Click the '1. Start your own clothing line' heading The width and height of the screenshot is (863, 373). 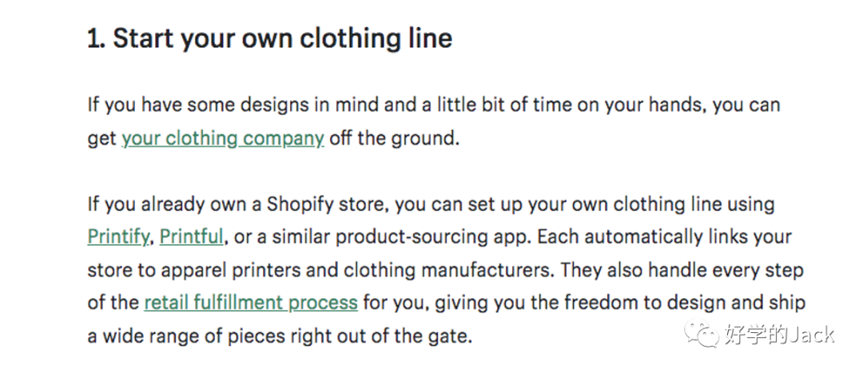click(x=270, y=39)
